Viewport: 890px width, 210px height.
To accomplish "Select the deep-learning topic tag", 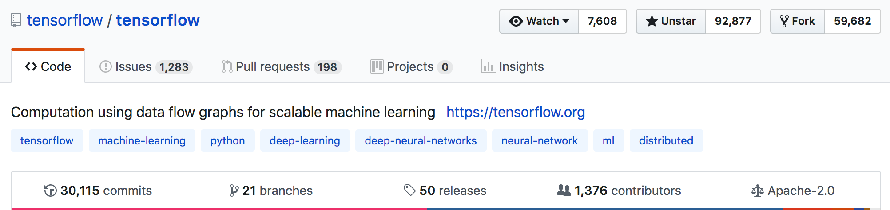I will click(x=305, y=140).
